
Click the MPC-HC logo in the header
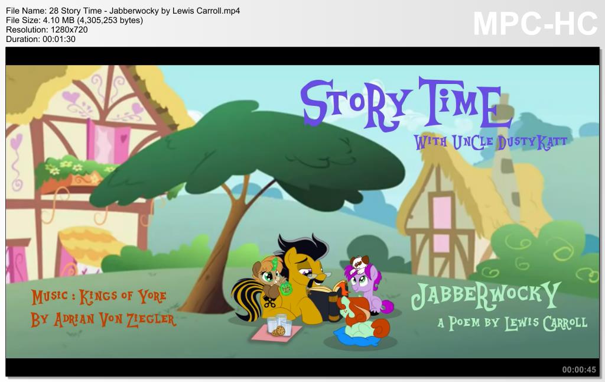[x=535, y=23]
